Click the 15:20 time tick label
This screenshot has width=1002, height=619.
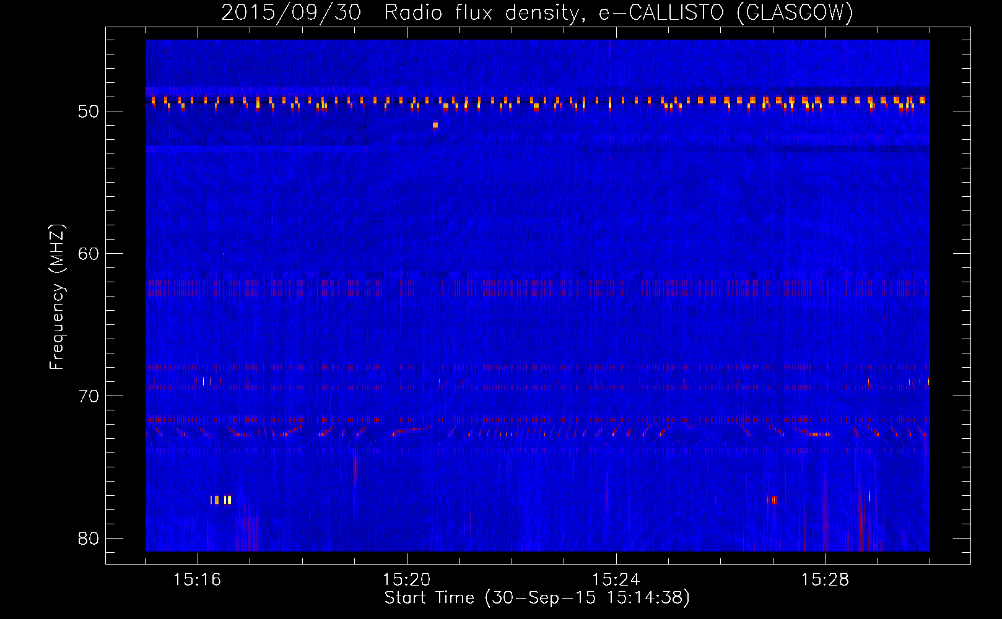407,580
